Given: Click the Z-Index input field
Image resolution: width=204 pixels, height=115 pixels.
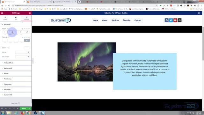Looking at the screenshot, I should pyautogui.click(x=27, y=48).
